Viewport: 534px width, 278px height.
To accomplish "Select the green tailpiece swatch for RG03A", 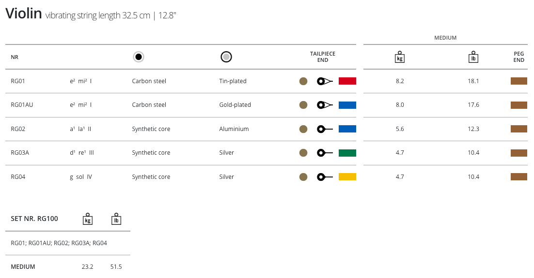I will [x=347, y=153].
